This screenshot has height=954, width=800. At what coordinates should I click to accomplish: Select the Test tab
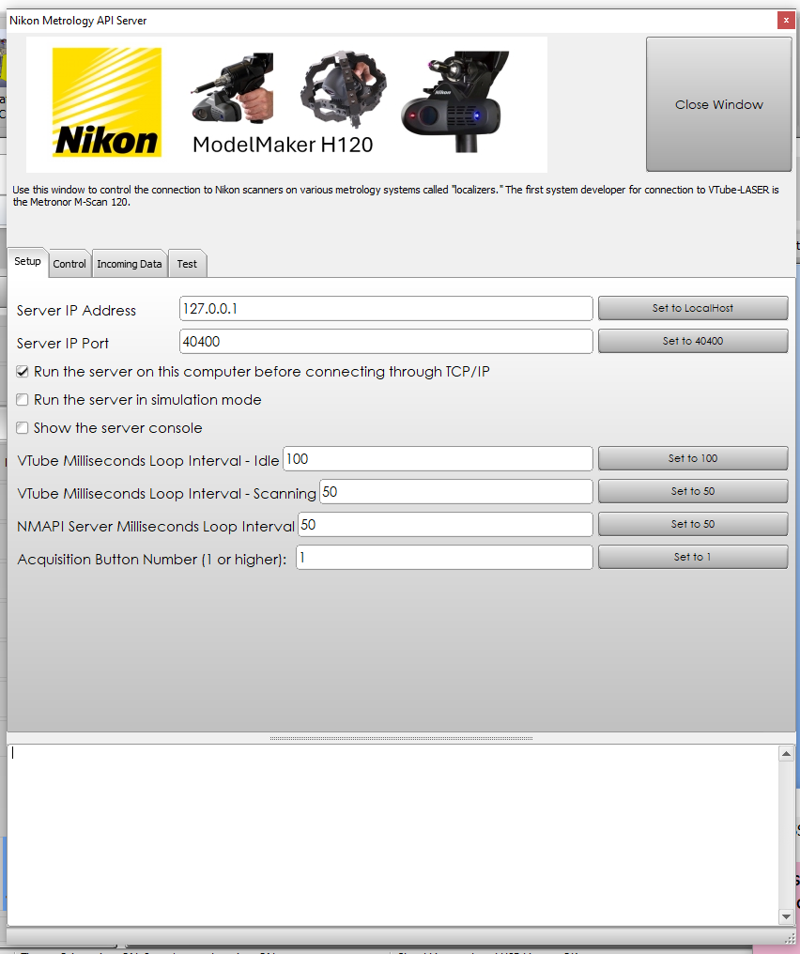pos(187,264)
